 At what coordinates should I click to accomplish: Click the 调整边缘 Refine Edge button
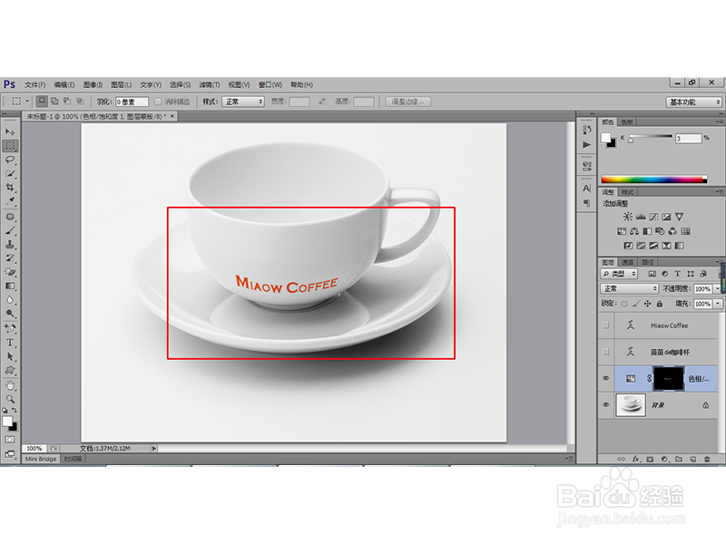[407, 102]
